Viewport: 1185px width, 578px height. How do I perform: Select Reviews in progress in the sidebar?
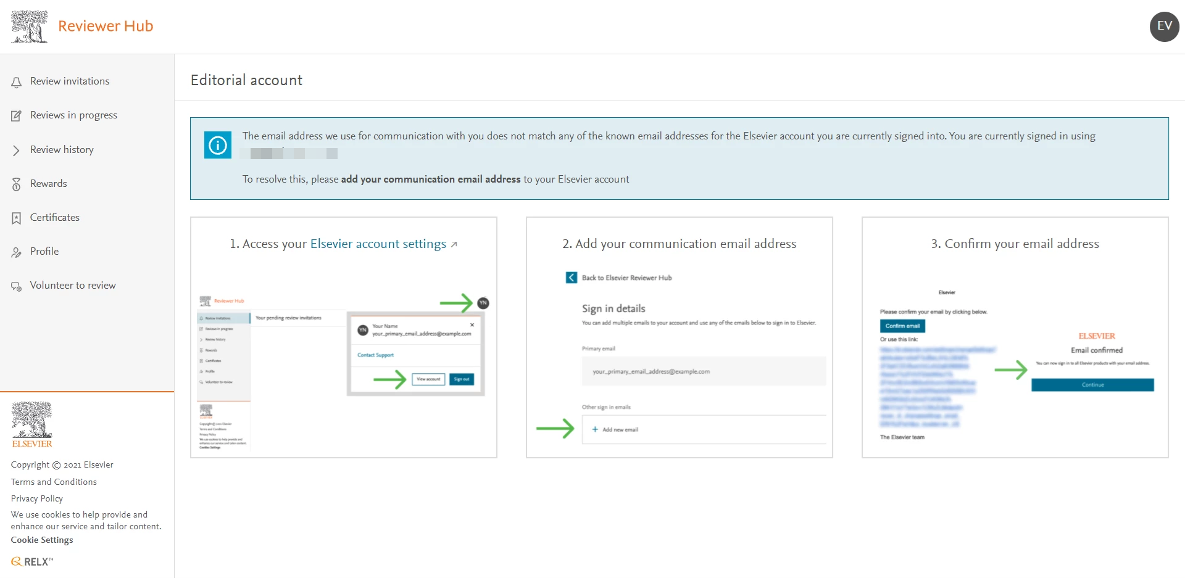pyautogui.click(x=73, y=115)
